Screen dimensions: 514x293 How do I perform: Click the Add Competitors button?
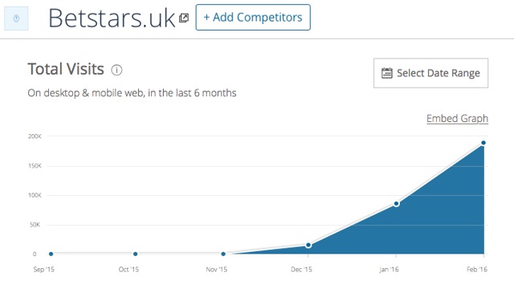click(253, 18)
